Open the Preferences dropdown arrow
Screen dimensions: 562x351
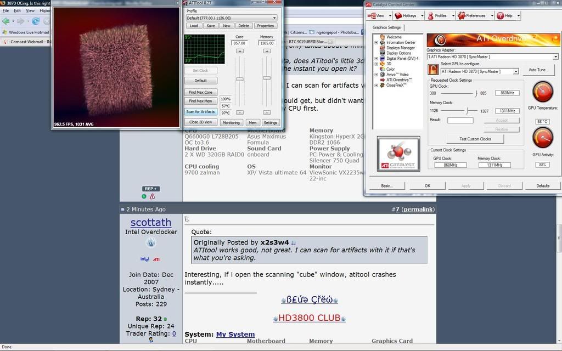[x=492, y=16]
